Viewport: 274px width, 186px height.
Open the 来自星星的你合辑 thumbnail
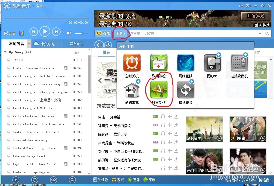coord(204,161)
